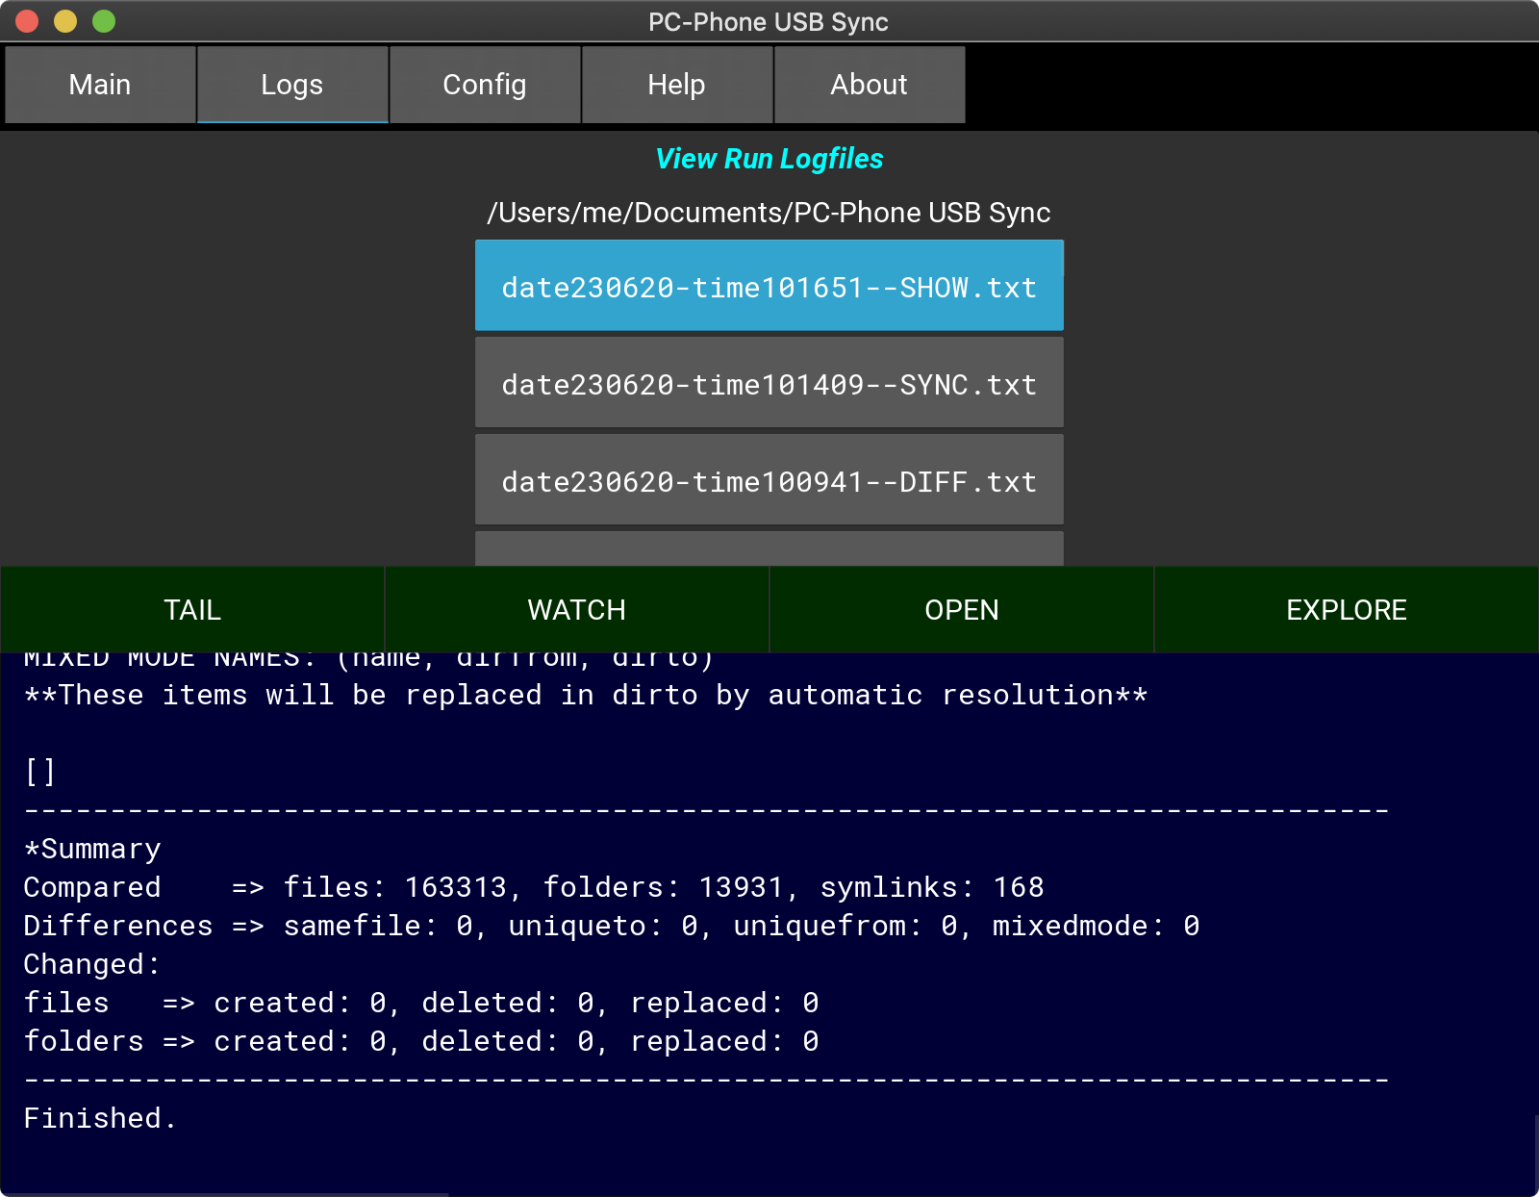Click the 'These items will be replaced' line
The height and width of the screenshot is (1197, 1539).
(586, 695)
